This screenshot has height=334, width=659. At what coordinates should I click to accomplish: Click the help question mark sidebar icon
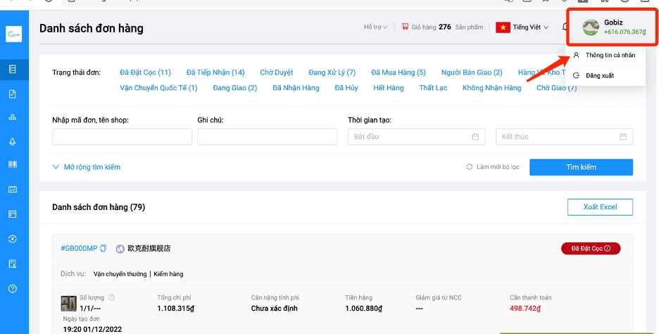12,288
